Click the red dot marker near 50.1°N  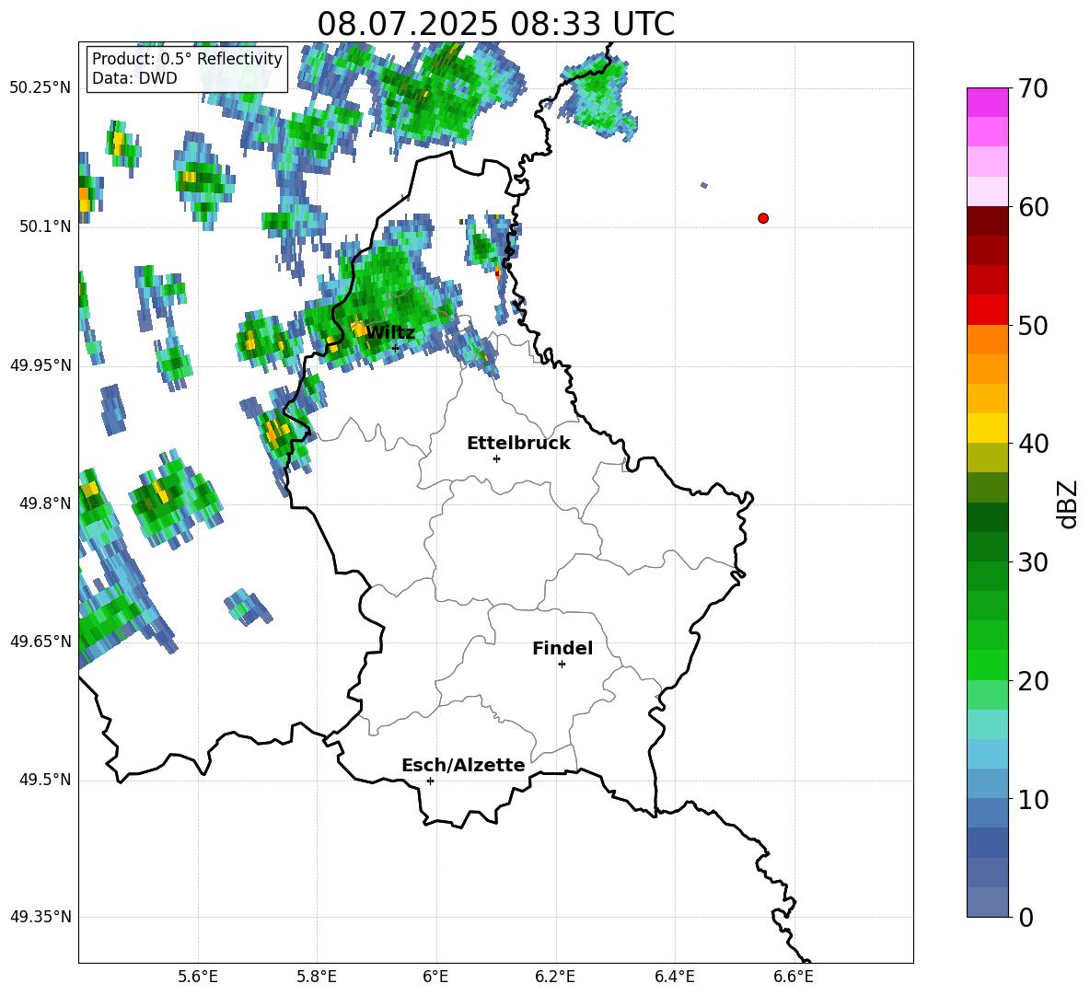(x=763, y=218)
